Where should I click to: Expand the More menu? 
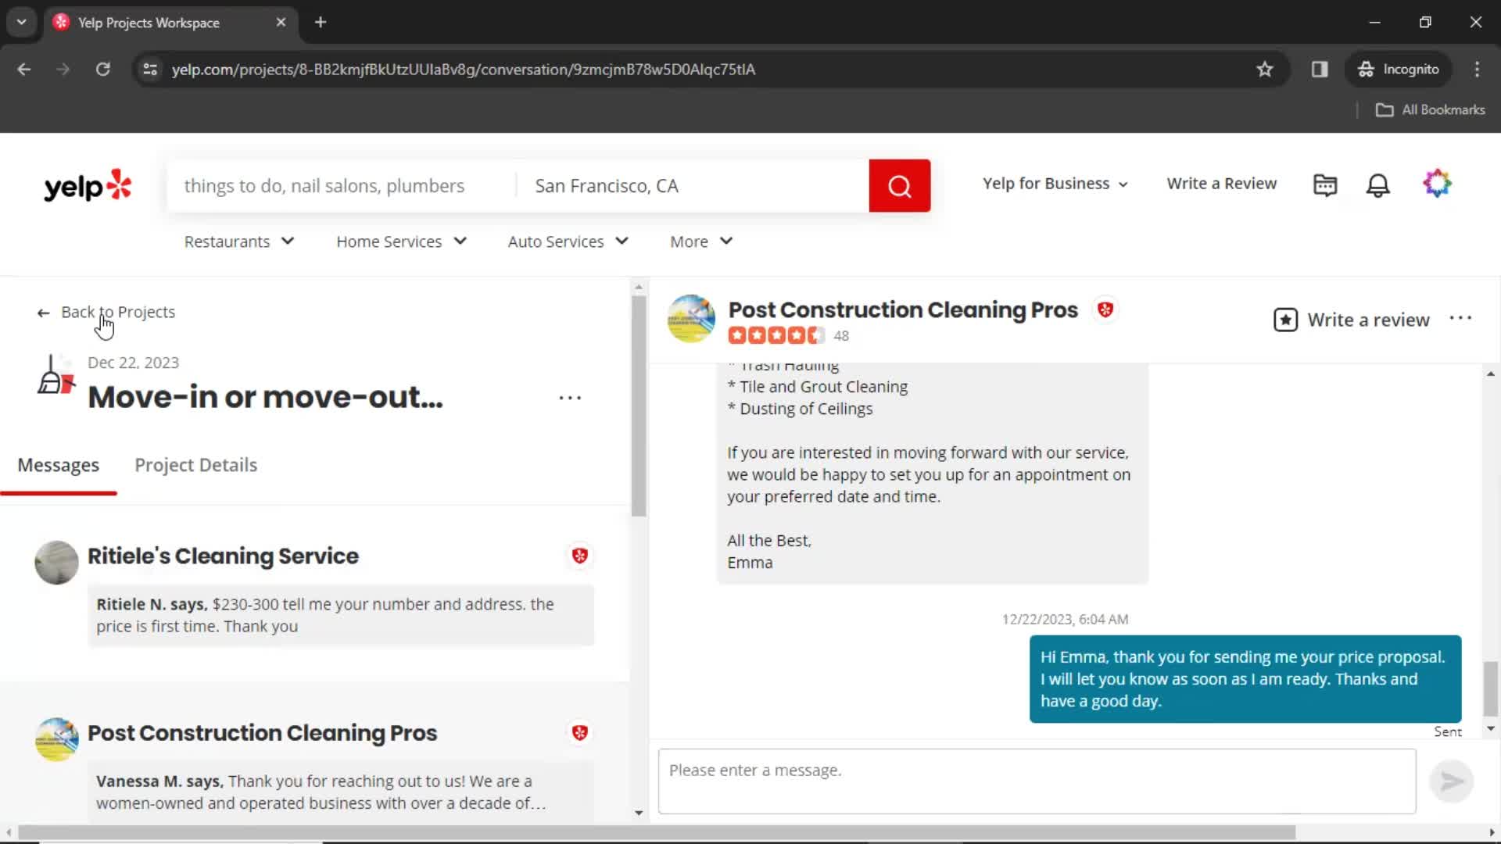coord(701,241)
